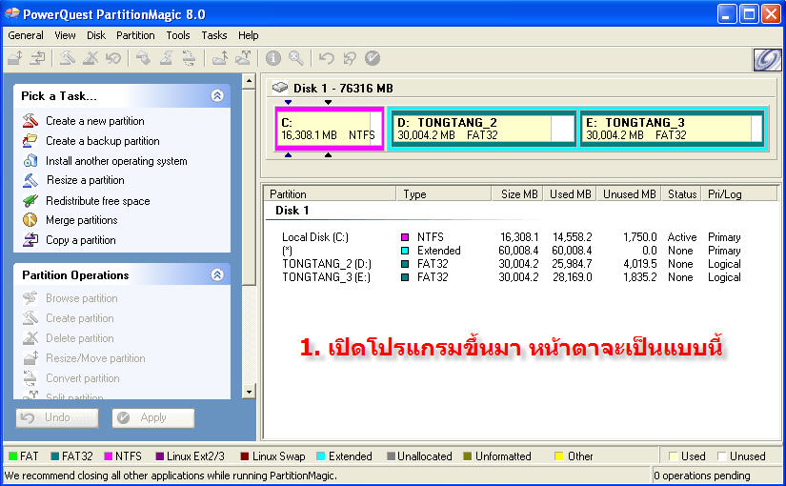Click the Create partition hammer toolbar icon
Image resolution: width=786 pixels, height=486 pixels.
(67, 59)
